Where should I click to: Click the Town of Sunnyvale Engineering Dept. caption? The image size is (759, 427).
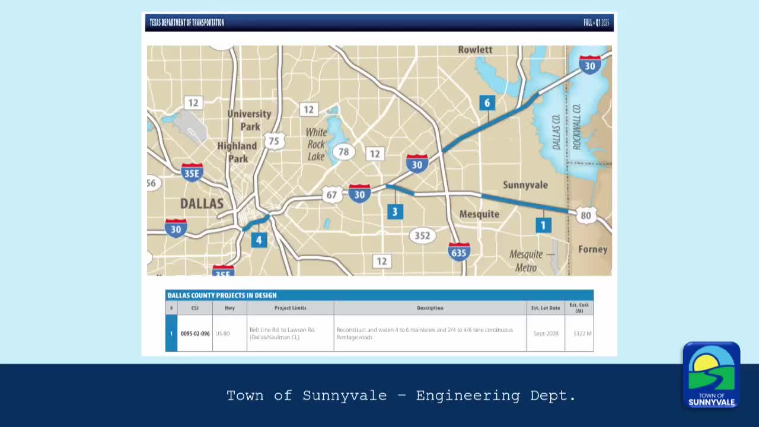(x=401, y=396)
